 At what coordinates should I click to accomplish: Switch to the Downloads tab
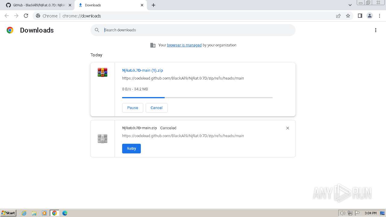coord(111,5)
